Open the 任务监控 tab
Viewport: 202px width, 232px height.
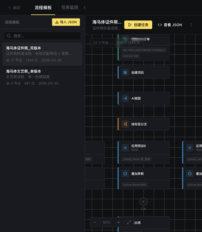point(70,7)
